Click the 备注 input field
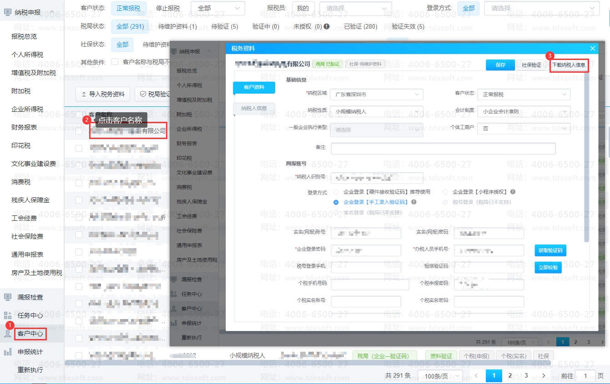 tap(443, 149)
